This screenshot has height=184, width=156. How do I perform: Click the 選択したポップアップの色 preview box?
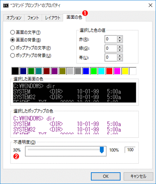pyautogui.click(x=74, y=125)
